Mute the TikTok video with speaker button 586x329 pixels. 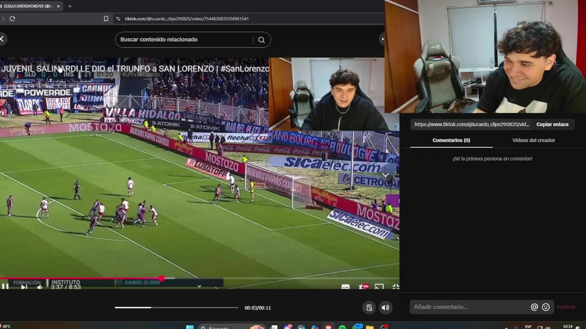(x=385, y=308)
